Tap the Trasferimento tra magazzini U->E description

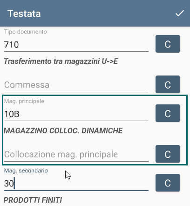point(61,61)
